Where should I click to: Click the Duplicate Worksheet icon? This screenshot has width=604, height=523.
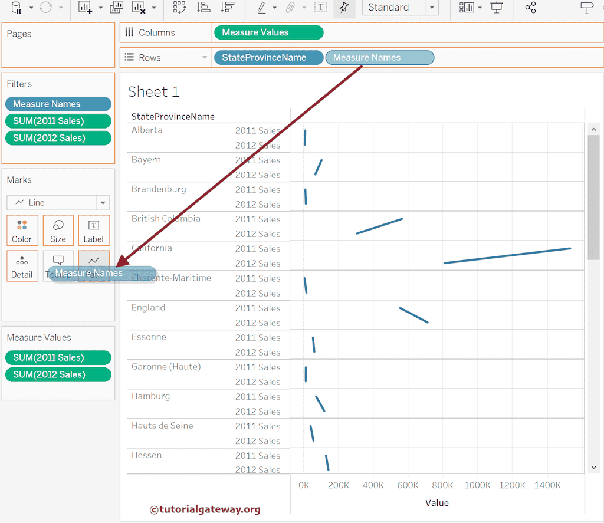(x=117, y=8)
